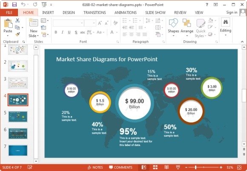Image resolution: width=247 pixels, height=171 pixels.
Task: Increase font size
Action: (x=100, y=23)
